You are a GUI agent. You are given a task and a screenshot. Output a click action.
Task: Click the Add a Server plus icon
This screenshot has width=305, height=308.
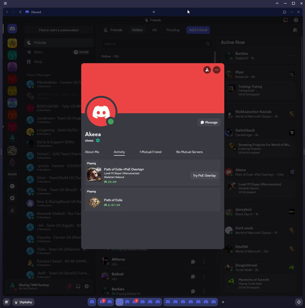(x=12, y=186)
